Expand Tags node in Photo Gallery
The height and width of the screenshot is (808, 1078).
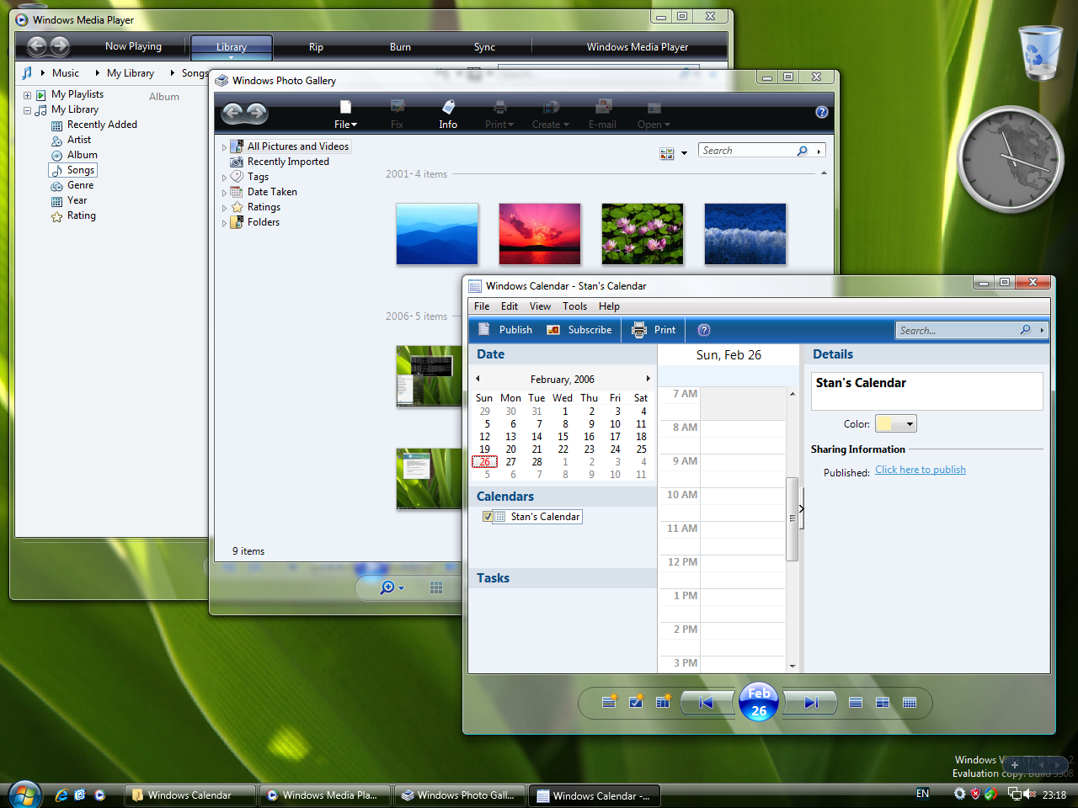coord(224,178)
